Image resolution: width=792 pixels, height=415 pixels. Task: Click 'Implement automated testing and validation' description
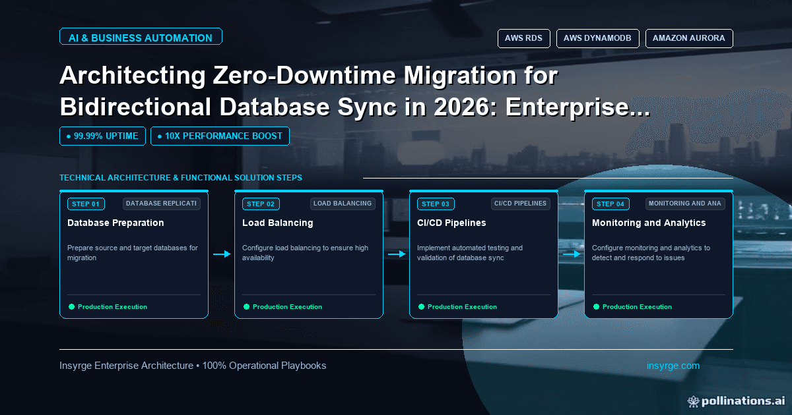tap(470, 253)
